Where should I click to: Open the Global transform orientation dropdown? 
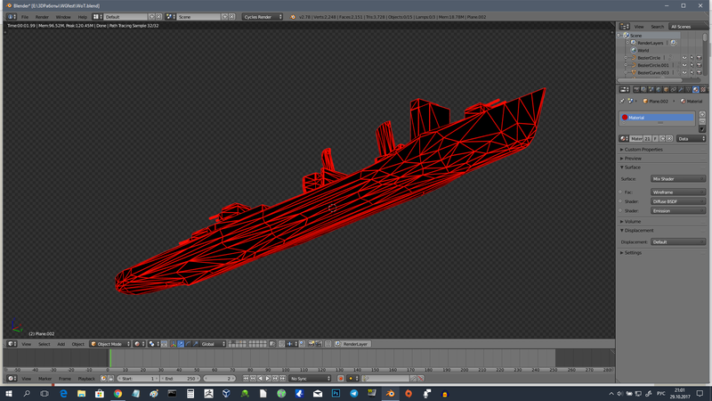point(213,344)
